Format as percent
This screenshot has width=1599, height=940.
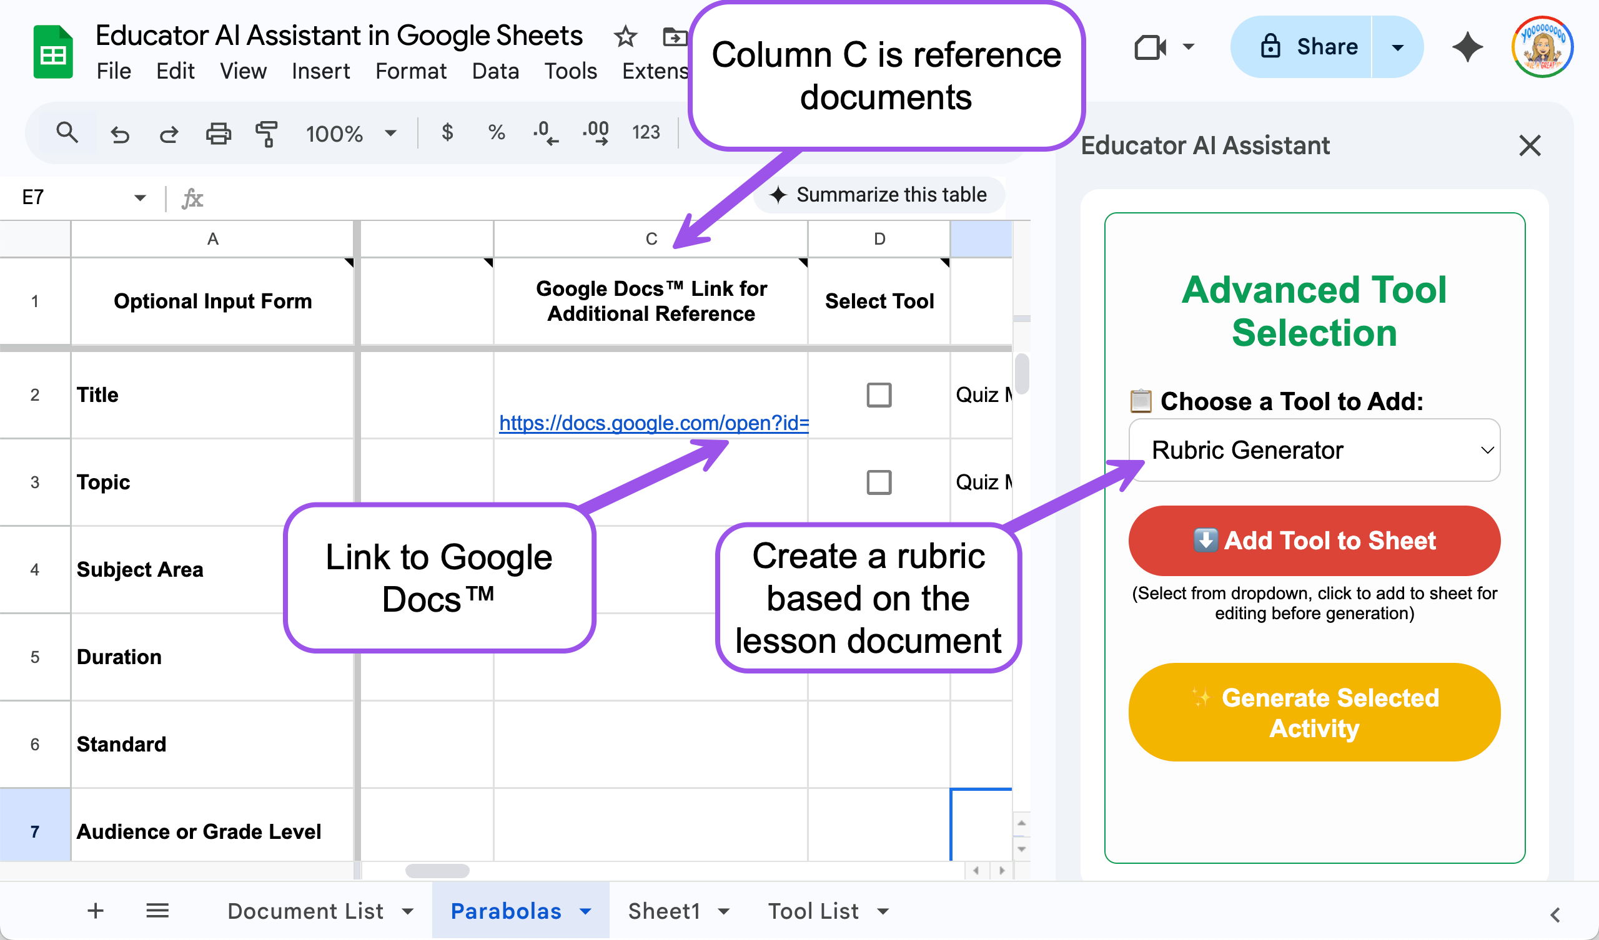pyautogui.click(x=496, y=132)
